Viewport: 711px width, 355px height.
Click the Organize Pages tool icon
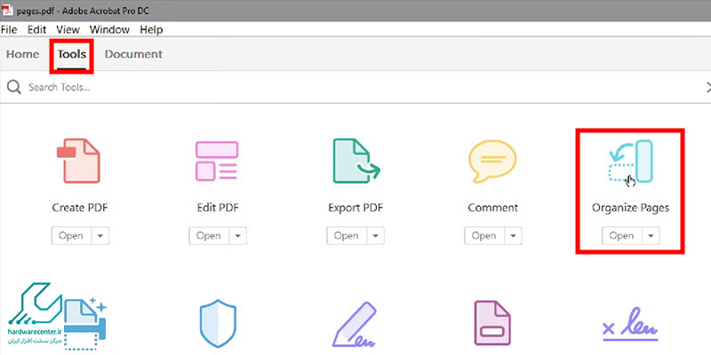[630, 162]
